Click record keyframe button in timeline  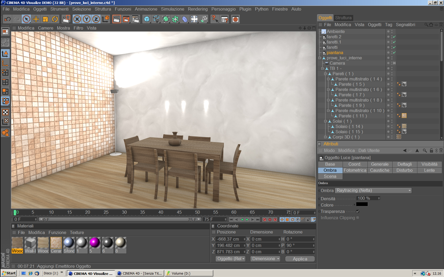pos(264,219)
